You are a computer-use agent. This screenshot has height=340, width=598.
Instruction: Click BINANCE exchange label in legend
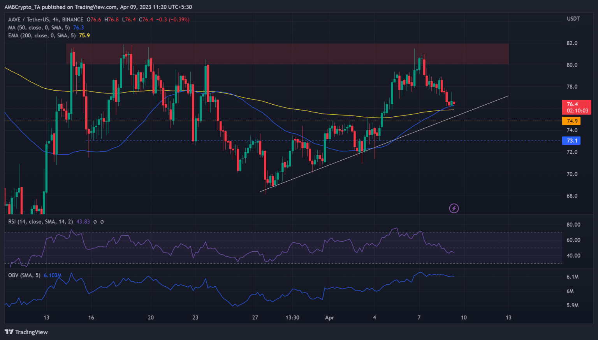72,19
